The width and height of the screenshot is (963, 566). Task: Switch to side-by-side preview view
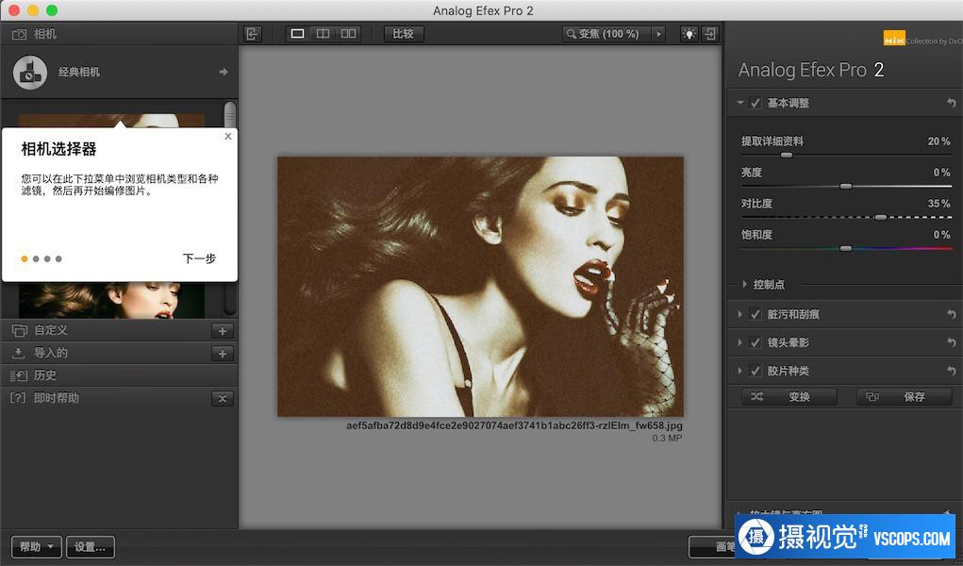[x=349, y=34]
